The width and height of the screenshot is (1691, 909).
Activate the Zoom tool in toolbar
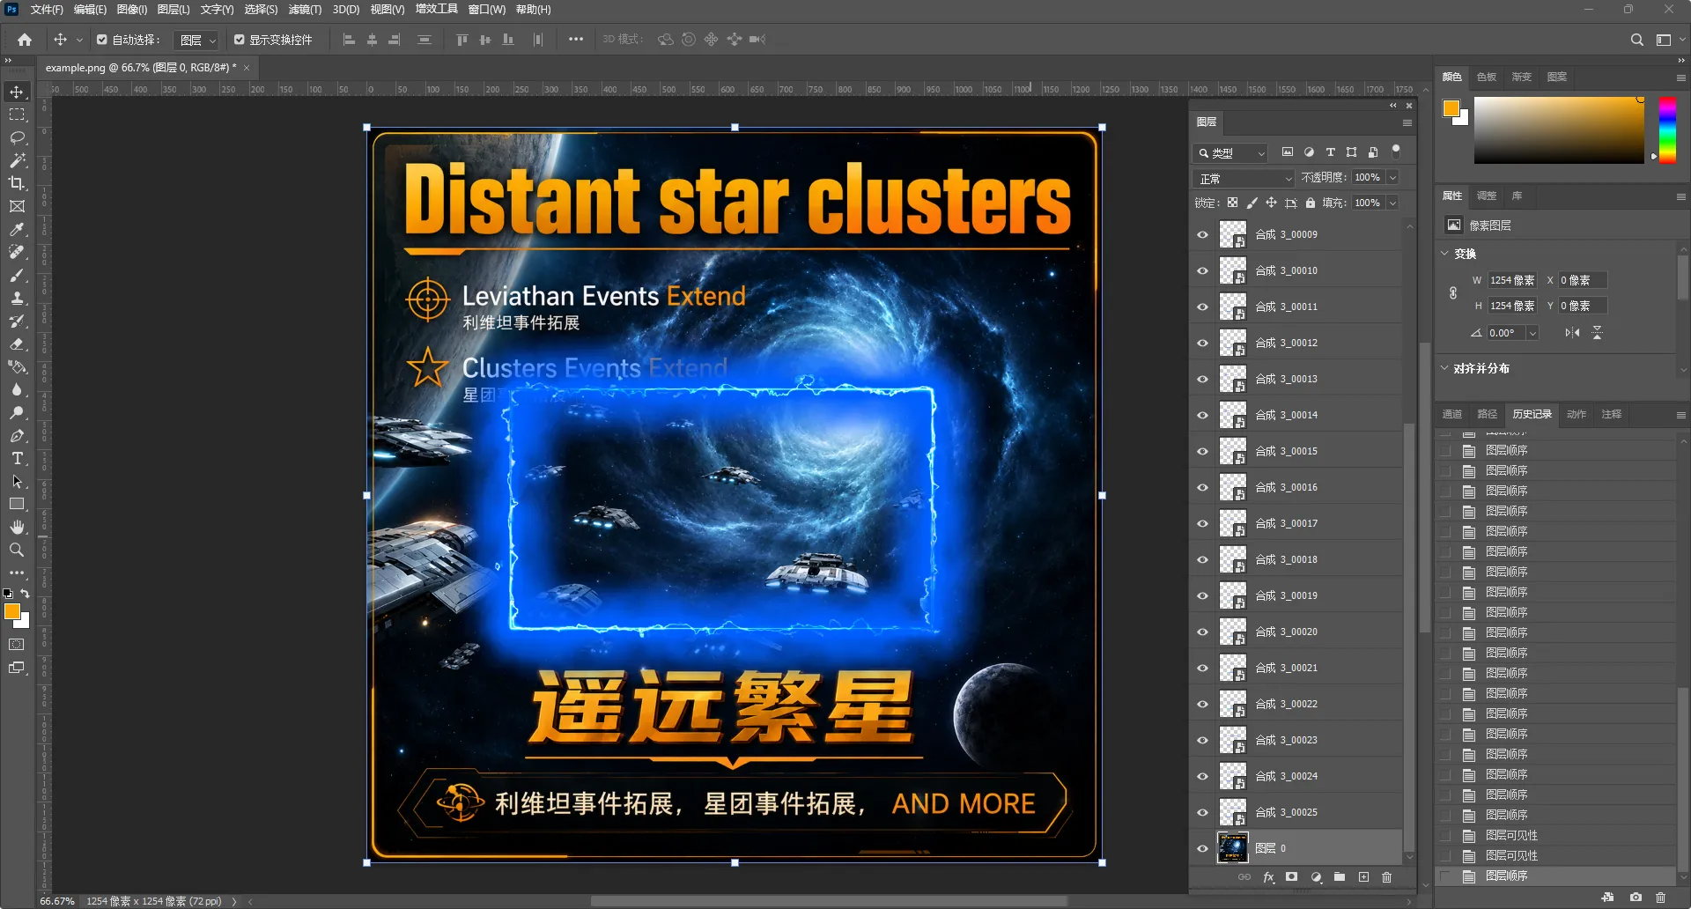point(17,550)
